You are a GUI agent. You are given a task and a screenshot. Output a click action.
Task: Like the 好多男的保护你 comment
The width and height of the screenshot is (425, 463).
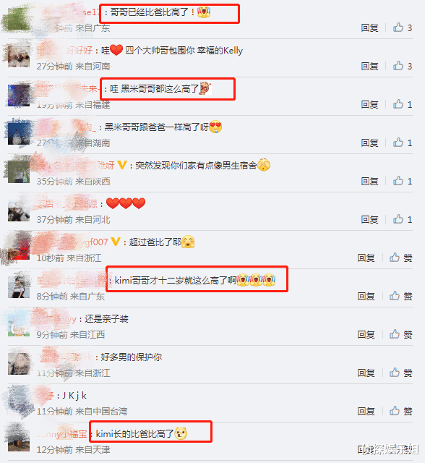[x=401, y=373]
